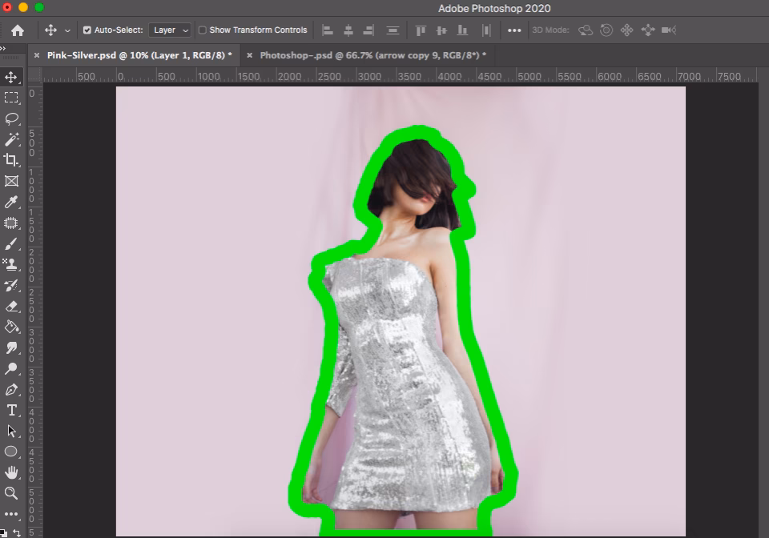769x538 pixels.
Task: Activate the Horizontal Type tool
Action: pyautogui.click(x=11, y=410)
